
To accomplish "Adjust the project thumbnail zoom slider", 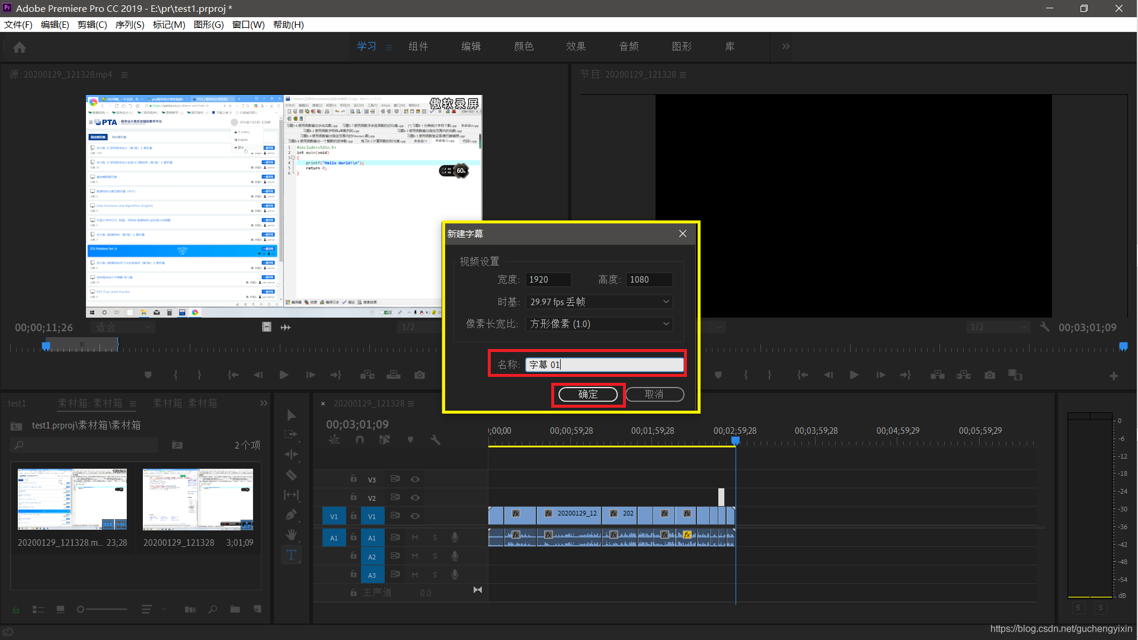I will coord(102,609).
